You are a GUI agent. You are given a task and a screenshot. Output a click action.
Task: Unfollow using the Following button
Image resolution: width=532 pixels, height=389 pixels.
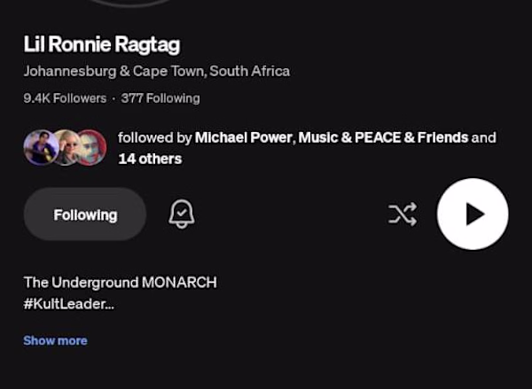point(85,214)
